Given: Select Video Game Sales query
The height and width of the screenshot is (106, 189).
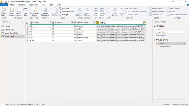Looking at the screenshot, I should click(12, 33).
